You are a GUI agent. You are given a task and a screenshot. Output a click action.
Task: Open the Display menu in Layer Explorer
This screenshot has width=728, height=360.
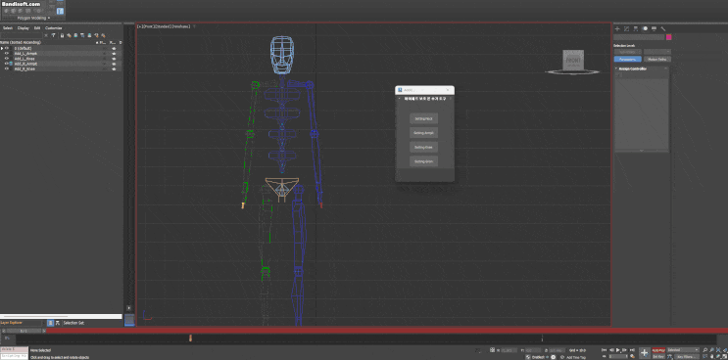tap(24, 28)
